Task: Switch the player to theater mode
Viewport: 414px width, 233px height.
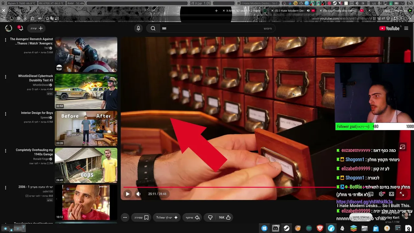Action: tap(391, 194)
